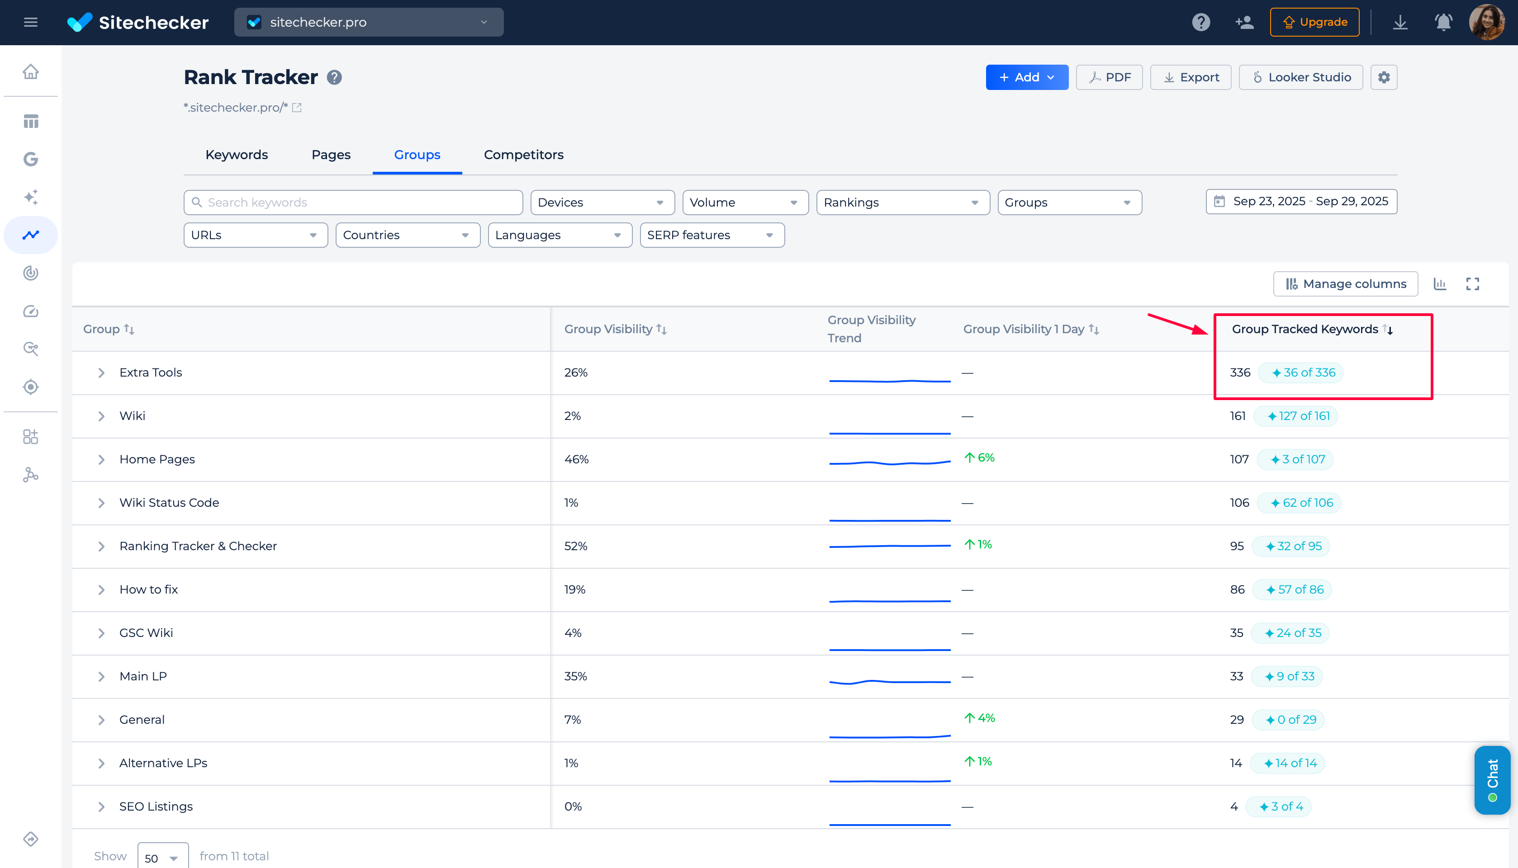Image resolution: width=1518 pixels, height=868 pixels.
Task: Click the keyword research key-magnifier icon
Action: (30, 349)
